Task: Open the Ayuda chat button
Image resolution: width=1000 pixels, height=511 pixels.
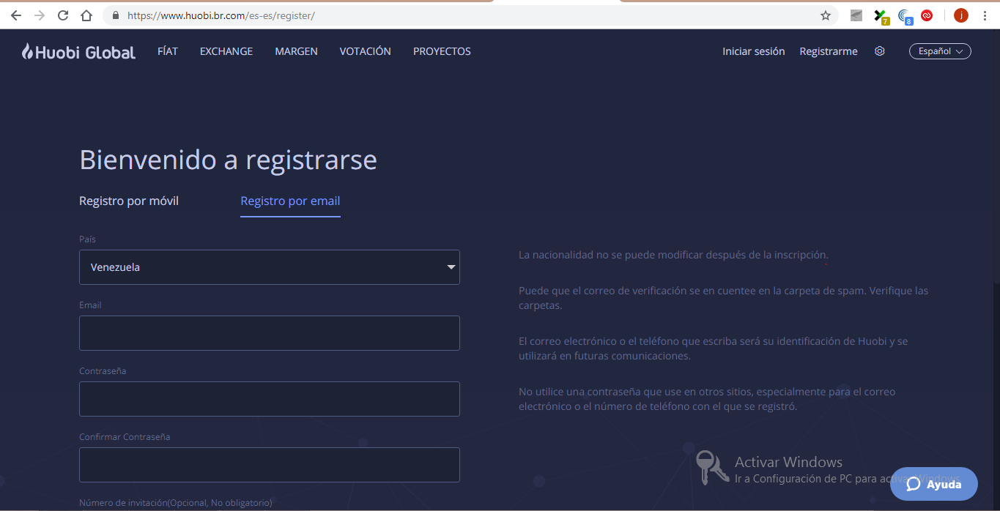Action: pyautogui.click(x=934, y=484)
